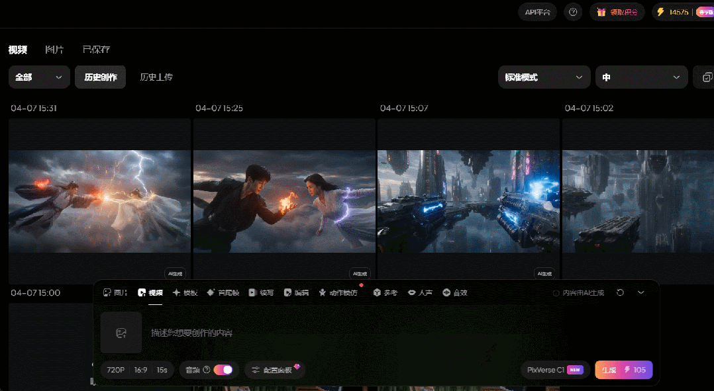Click the 音频 help question icon
Viewport: 714px width, 391px height.
point(206,370)
